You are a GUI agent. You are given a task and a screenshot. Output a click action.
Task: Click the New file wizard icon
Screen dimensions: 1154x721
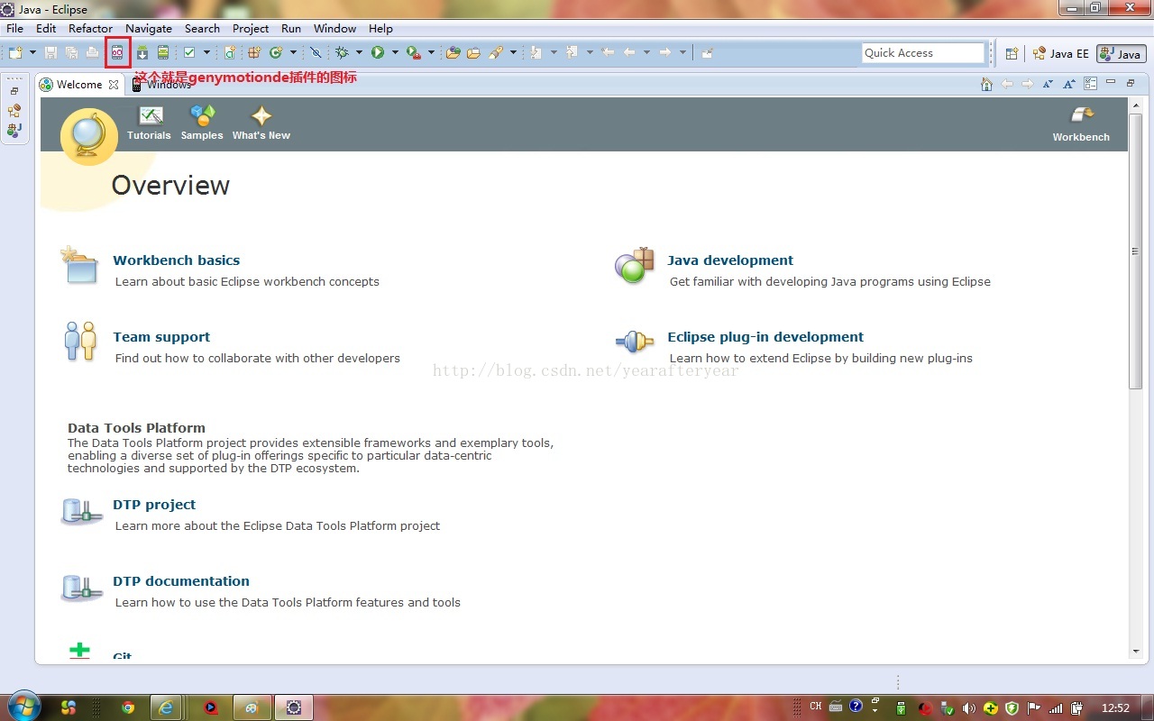click(x=15, y=53)
